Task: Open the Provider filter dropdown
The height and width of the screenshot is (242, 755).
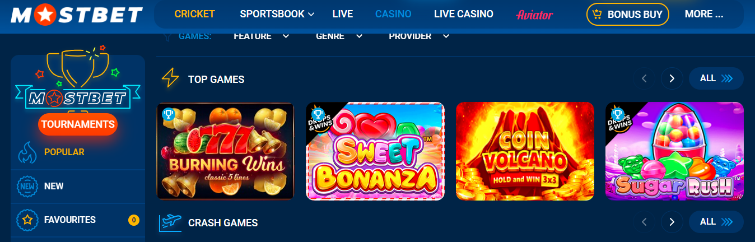Action: pos(420,36)
